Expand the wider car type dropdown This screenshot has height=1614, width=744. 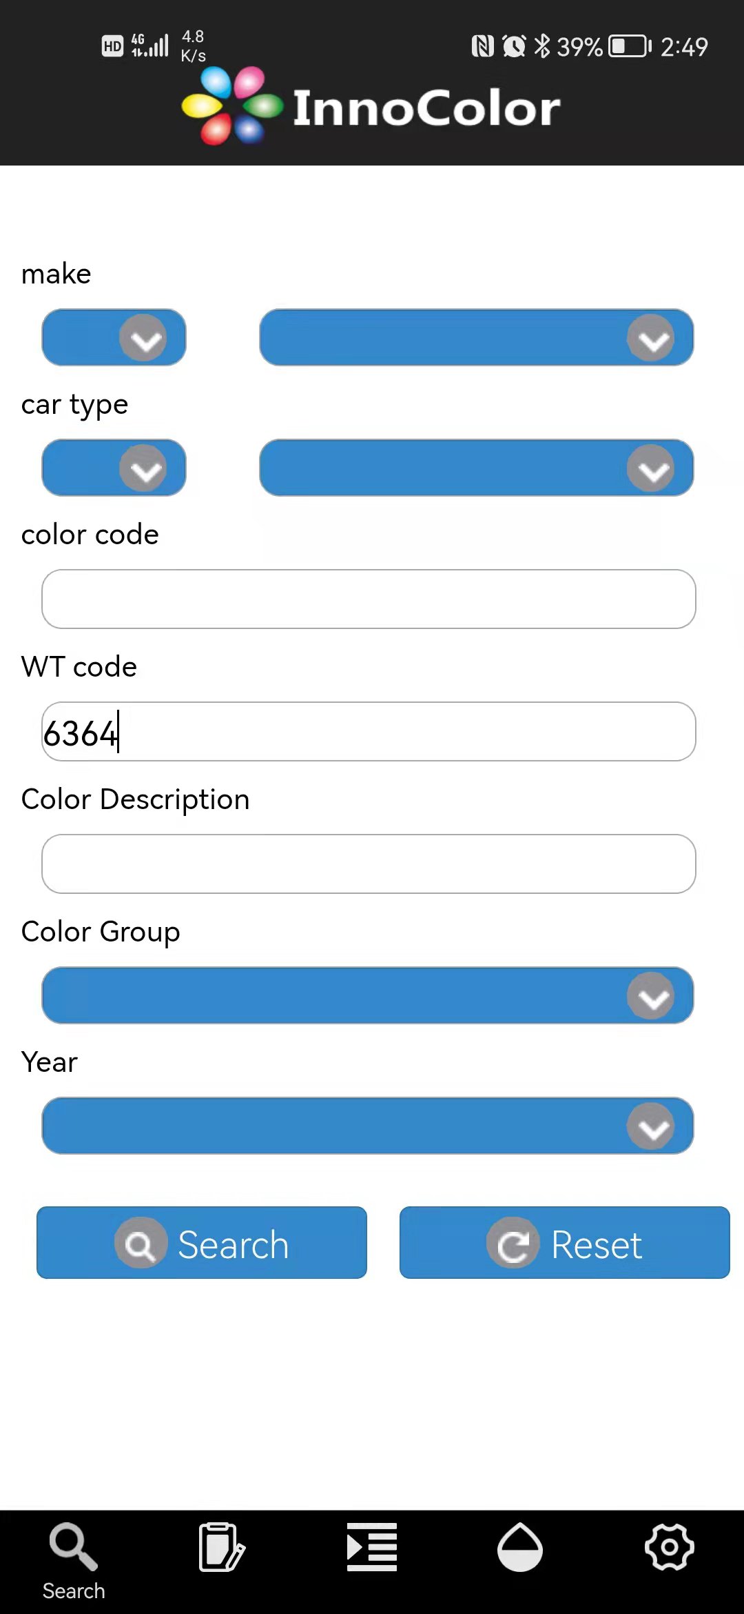click(477, 468)
